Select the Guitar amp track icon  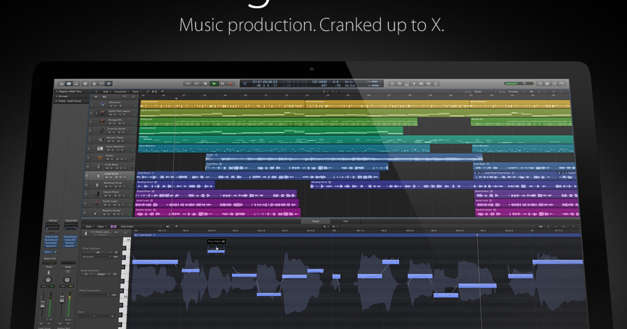tap(100, 158)
